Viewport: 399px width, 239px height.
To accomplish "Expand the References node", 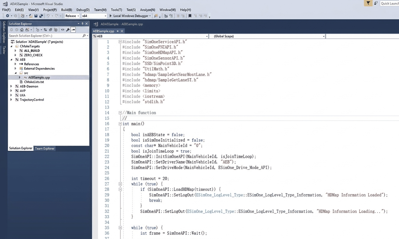I will 16,64.
